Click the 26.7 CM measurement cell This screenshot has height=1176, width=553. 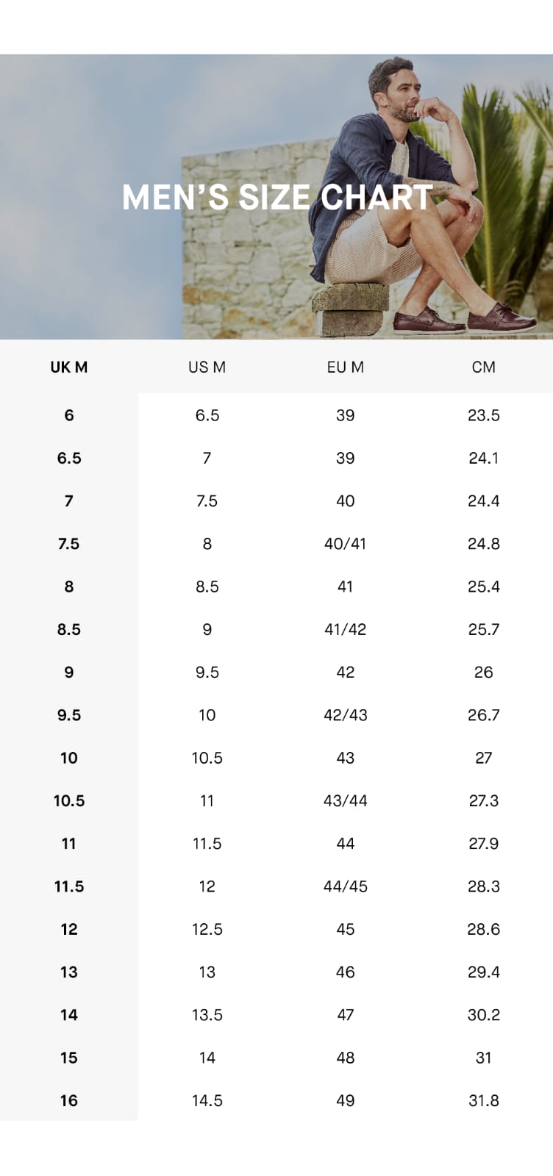pyautogui.click(x=483, y=715)
